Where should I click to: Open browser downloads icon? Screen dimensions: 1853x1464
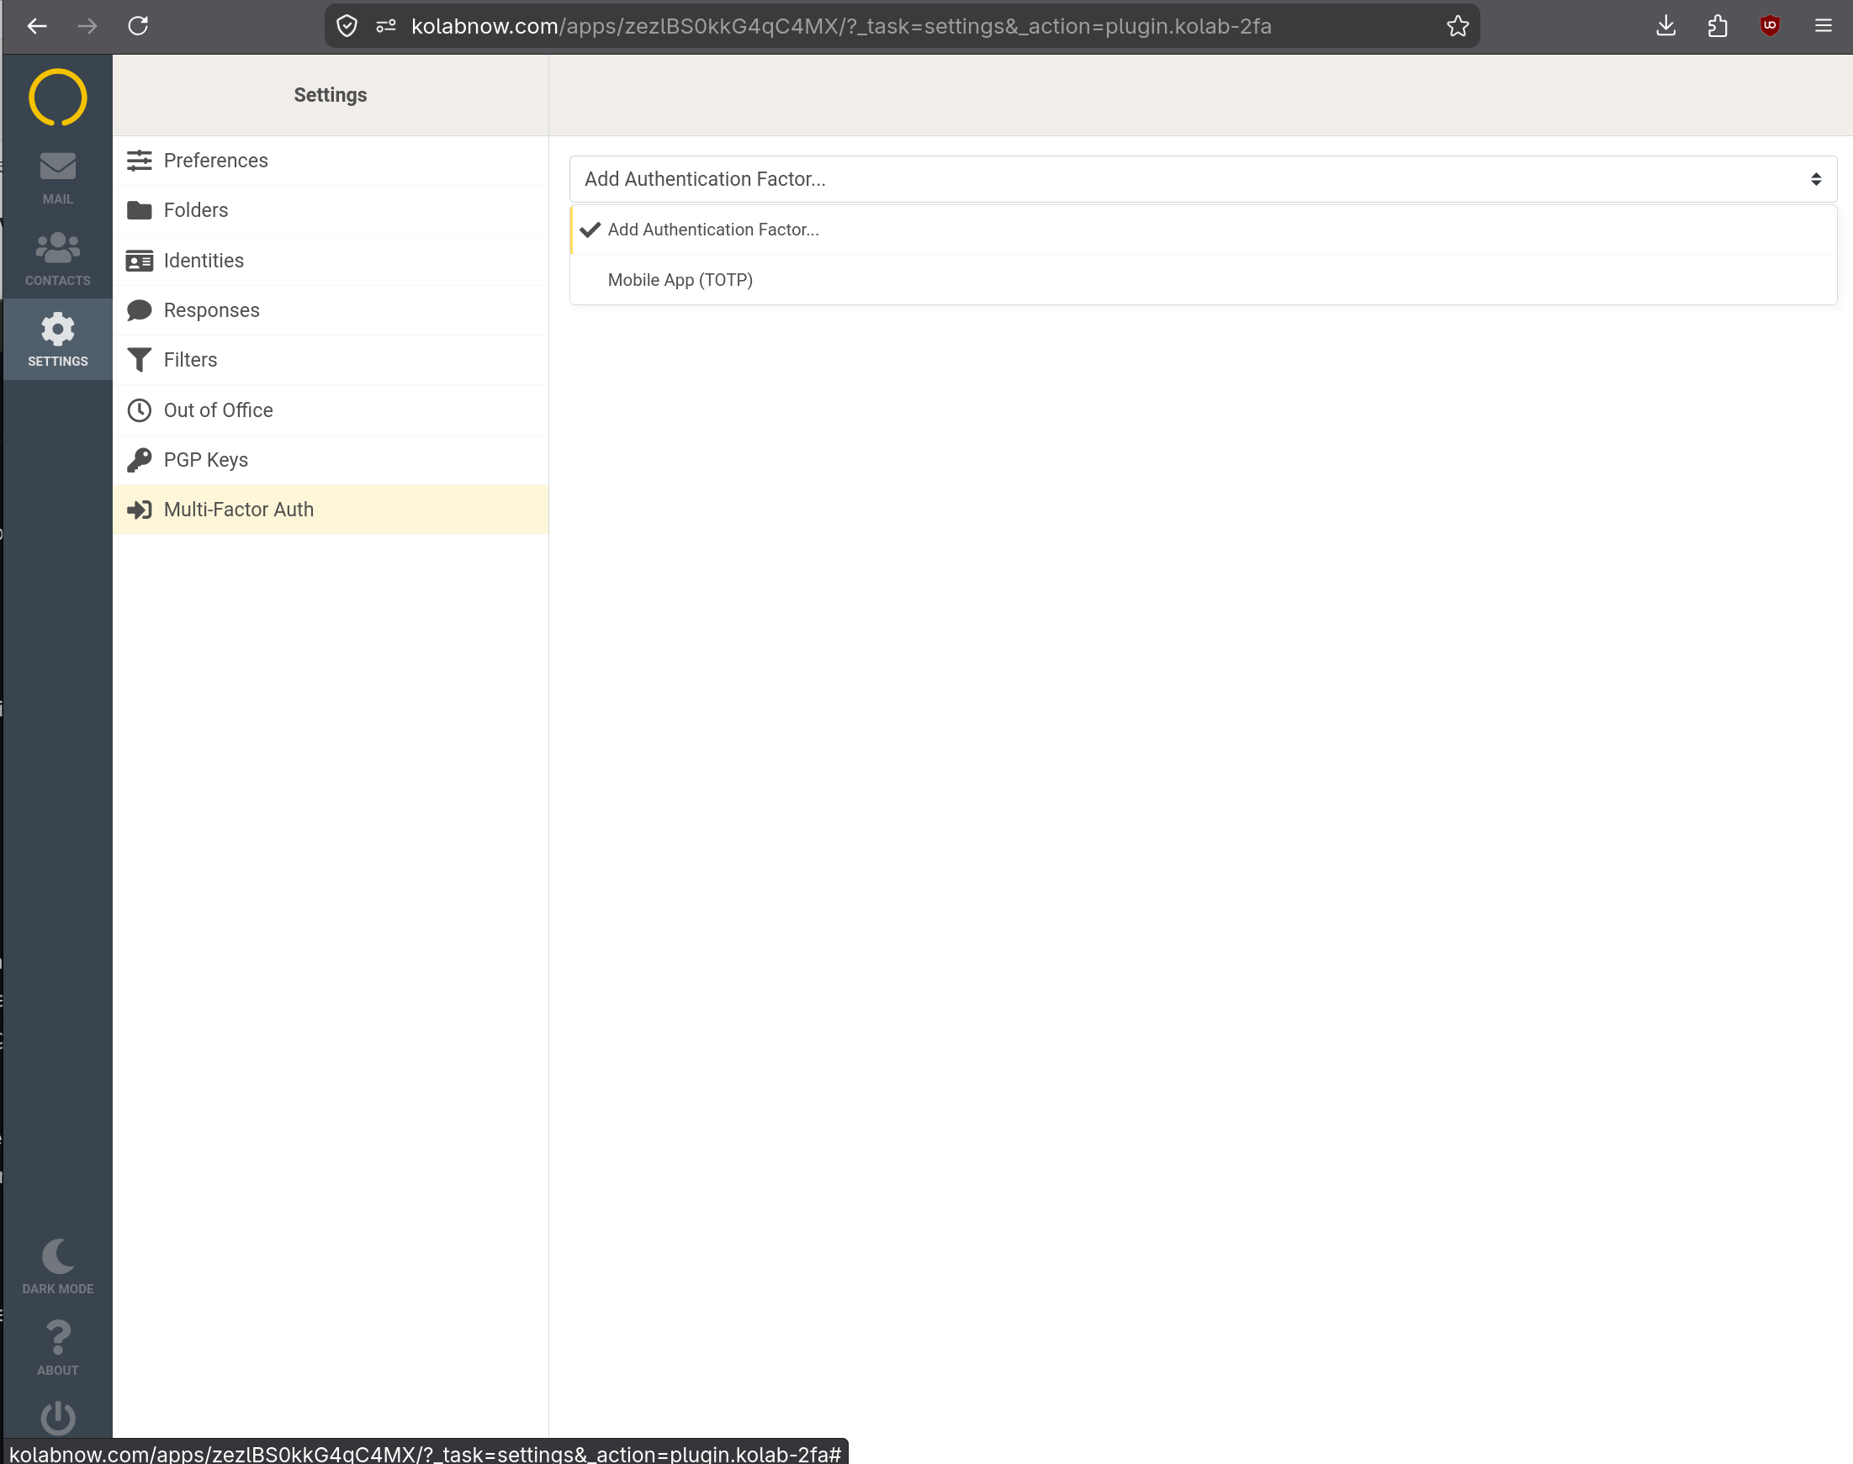pos(1665,26)
